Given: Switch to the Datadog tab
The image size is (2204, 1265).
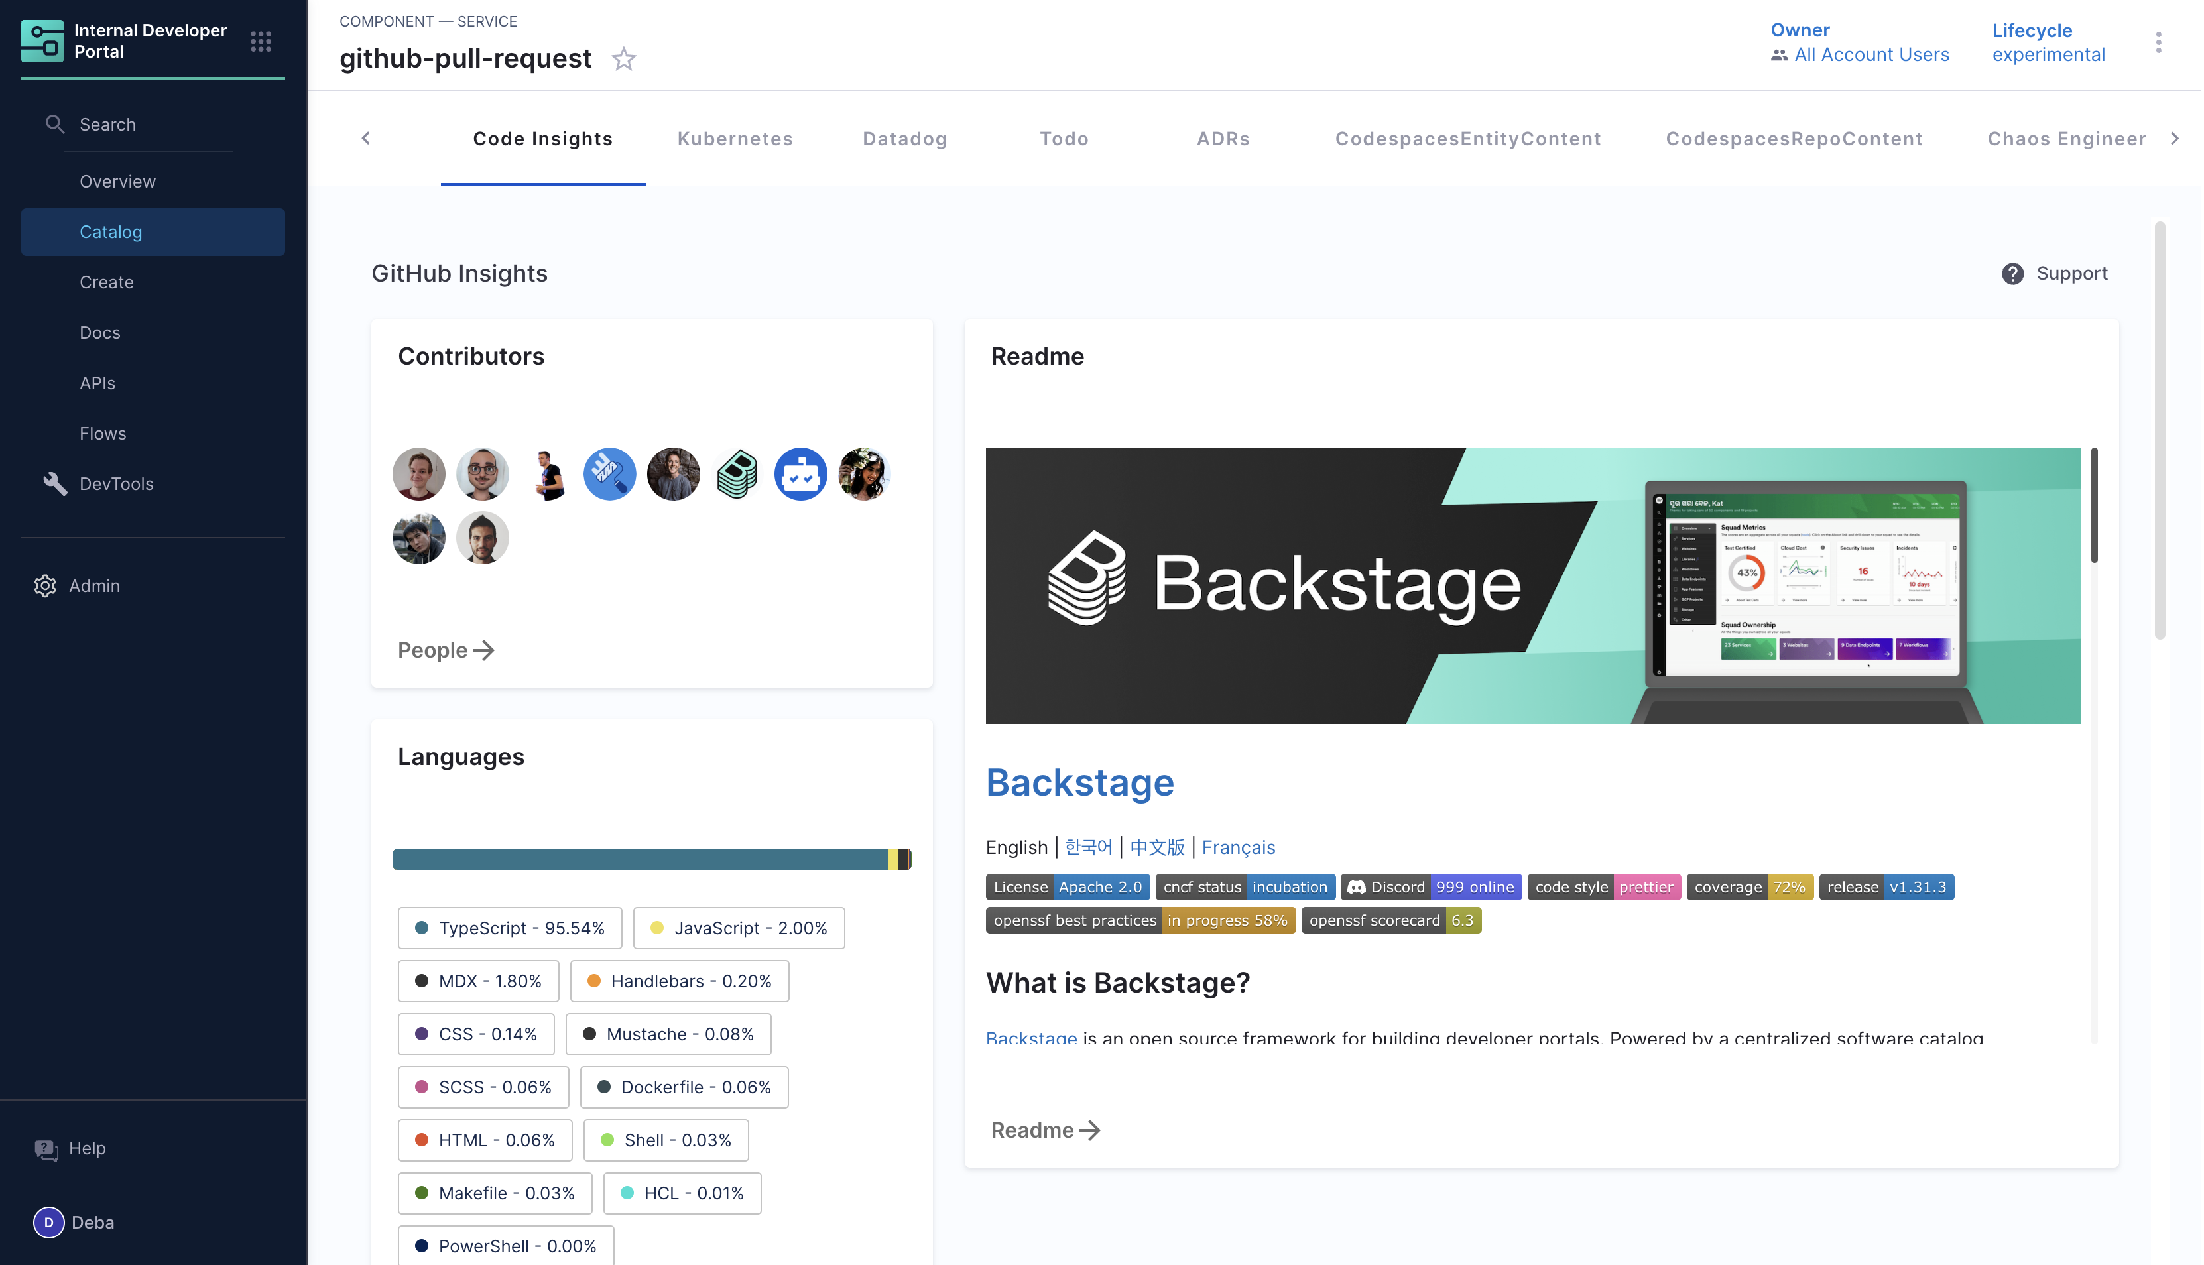Looking at the screenshot, I should (904, 139).
